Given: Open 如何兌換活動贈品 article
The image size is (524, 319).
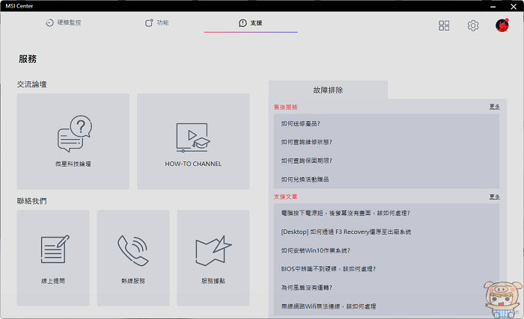Looking at the screenshot, I should point(305,179).
